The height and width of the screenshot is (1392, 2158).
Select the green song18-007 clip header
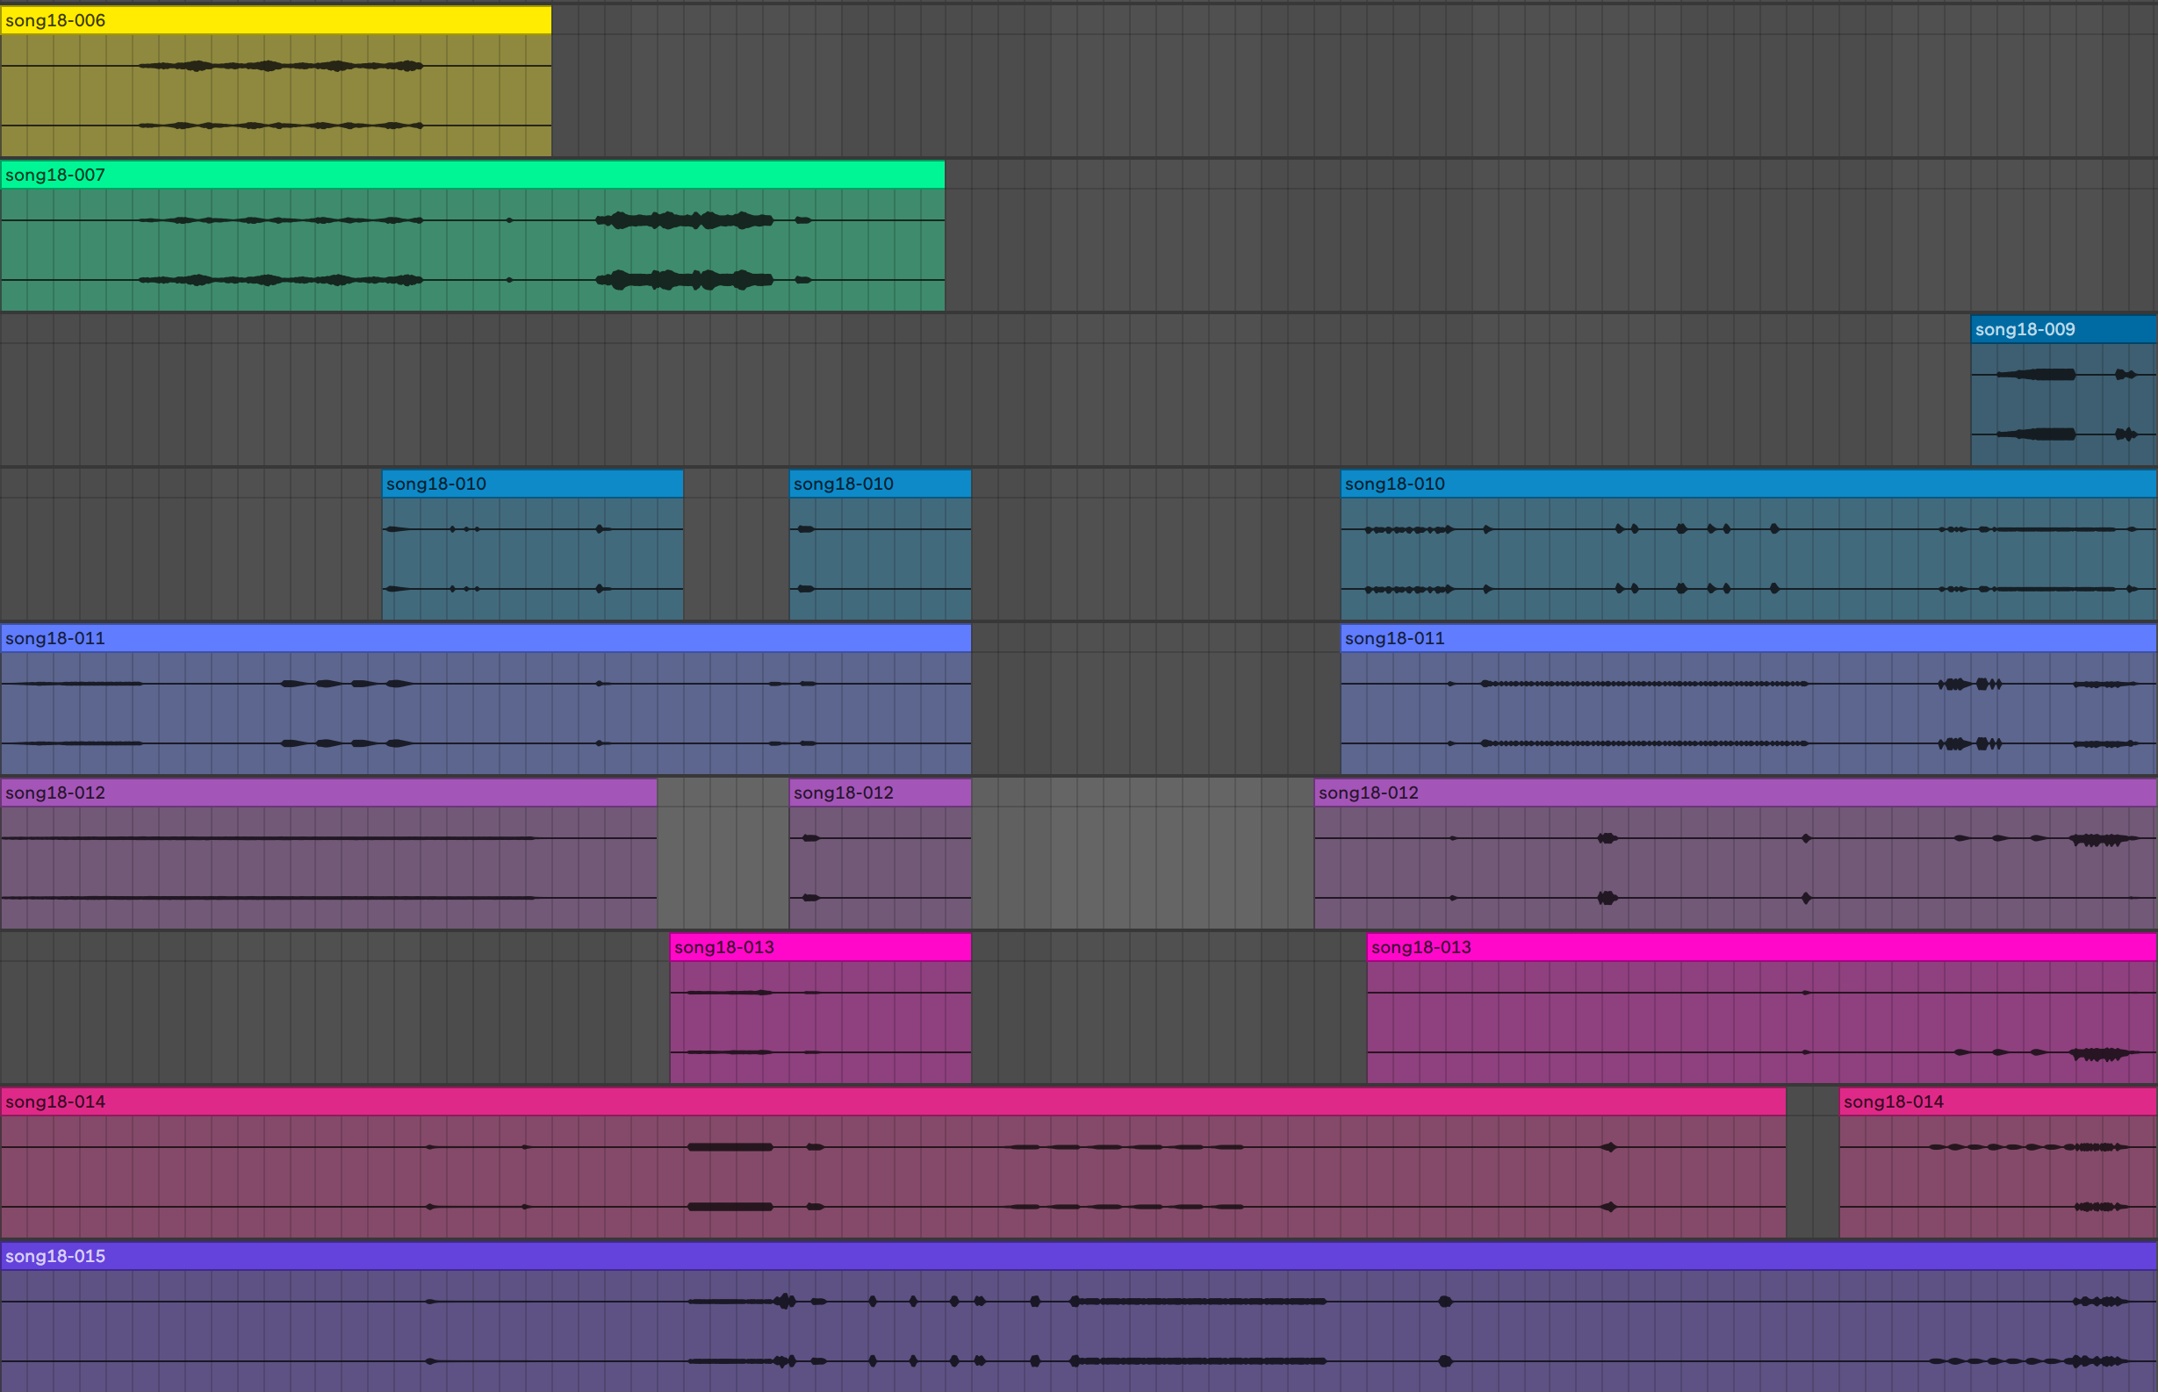(472, 175)
